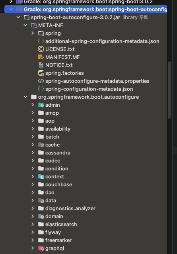
Task: Click the spring.factories Spring leaf icon
Action: (41, 73)
